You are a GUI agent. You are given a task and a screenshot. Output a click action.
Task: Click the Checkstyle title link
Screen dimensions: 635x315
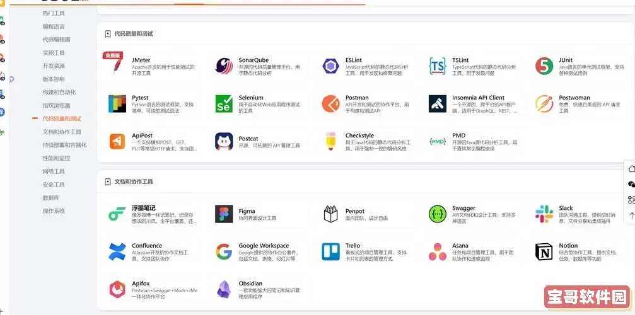pos(359,135)
